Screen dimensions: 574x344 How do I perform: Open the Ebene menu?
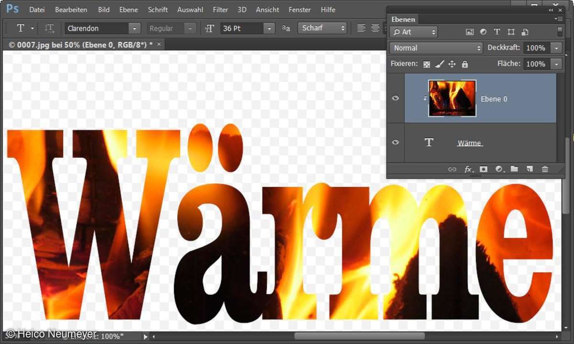tap(129, 10)
